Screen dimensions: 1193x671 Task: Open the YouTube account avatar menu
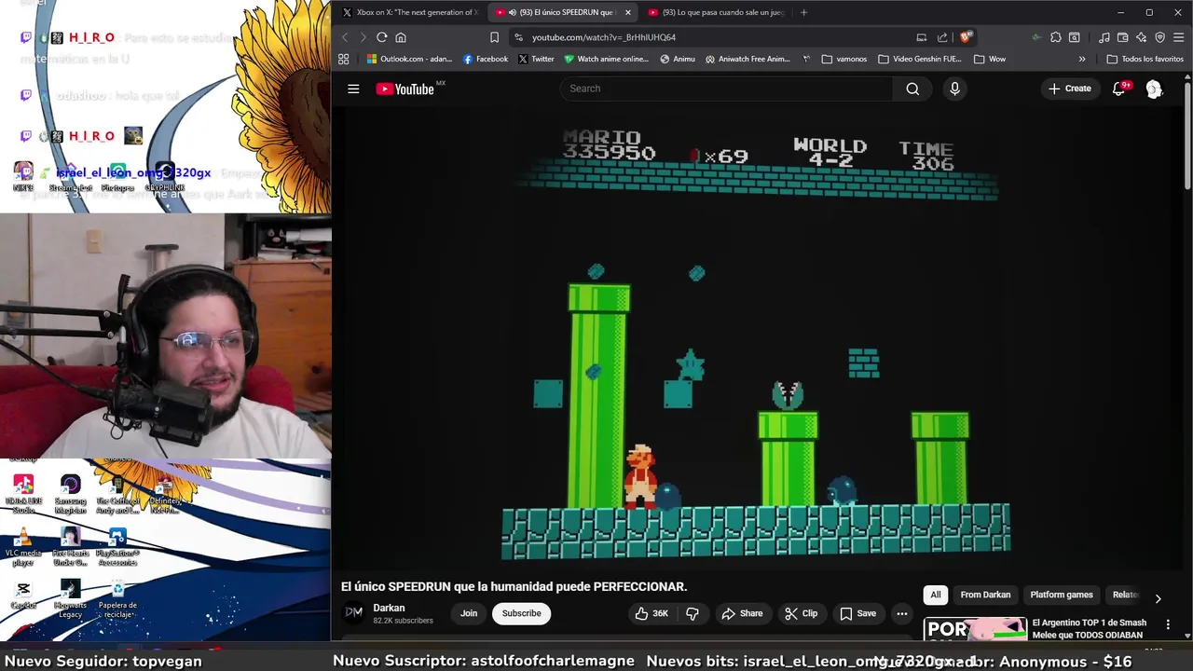tap(1154, 89)
